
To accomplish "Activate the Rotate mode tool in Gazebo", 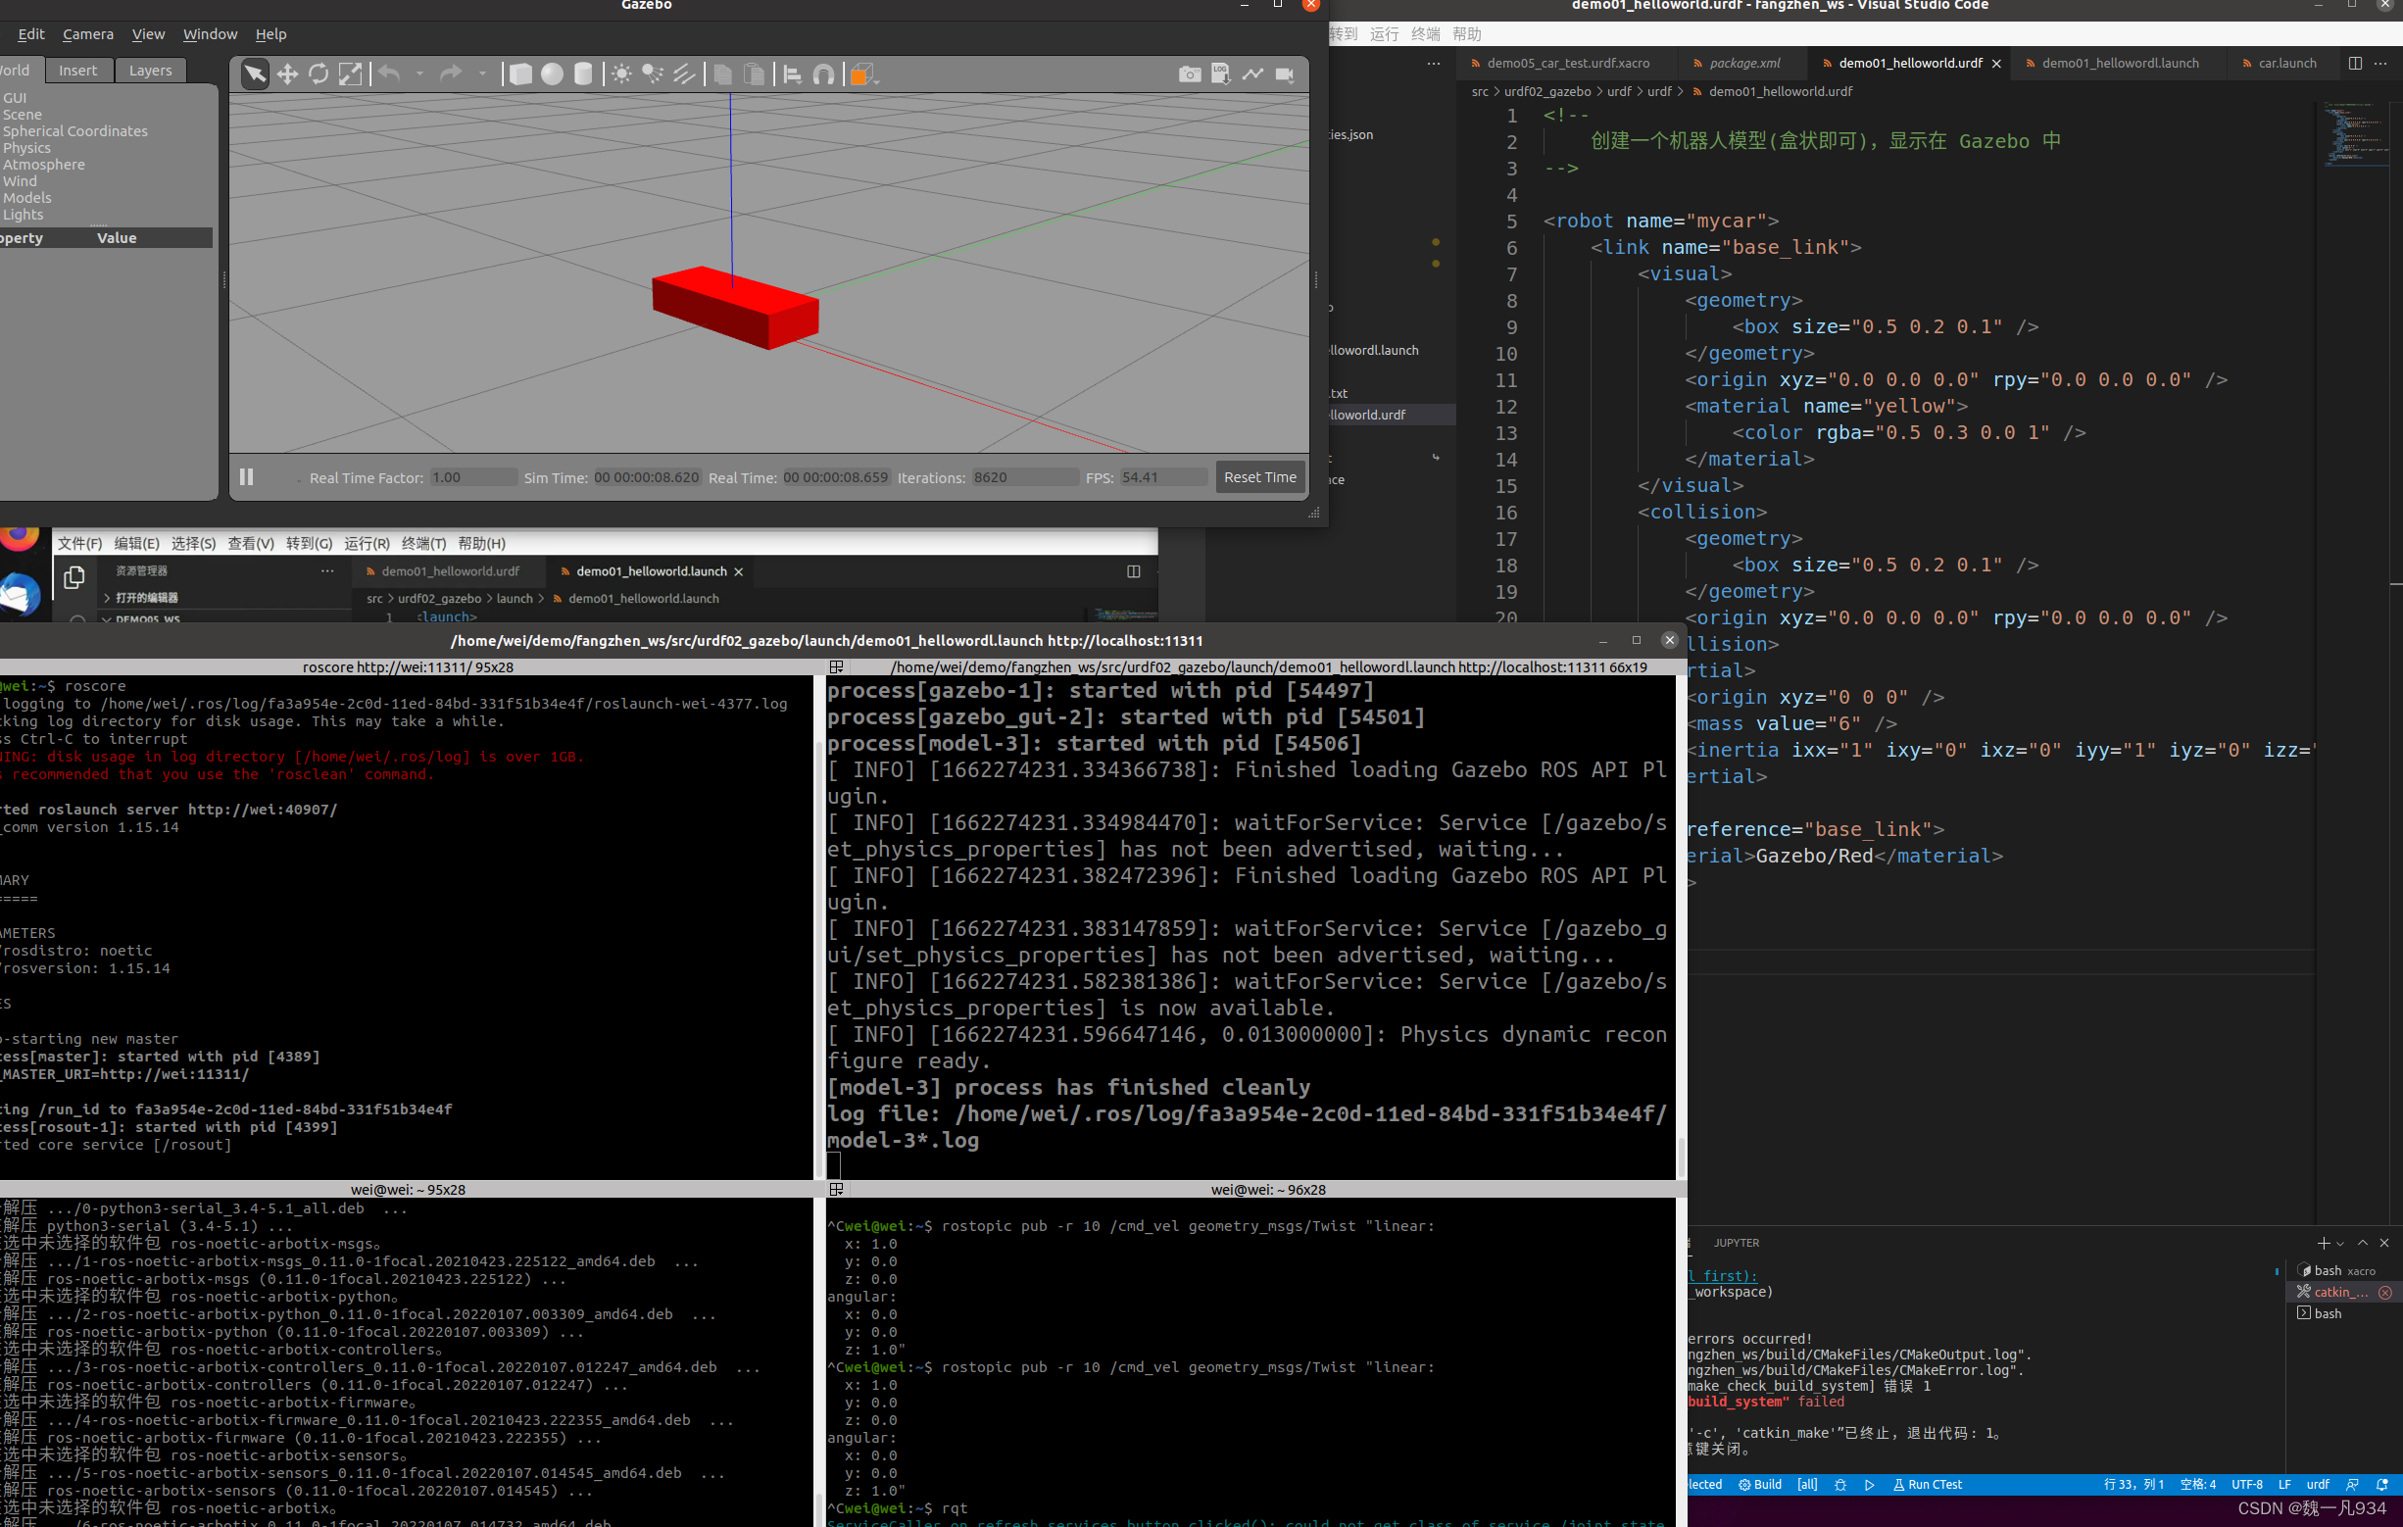I will tap(319, 74).
